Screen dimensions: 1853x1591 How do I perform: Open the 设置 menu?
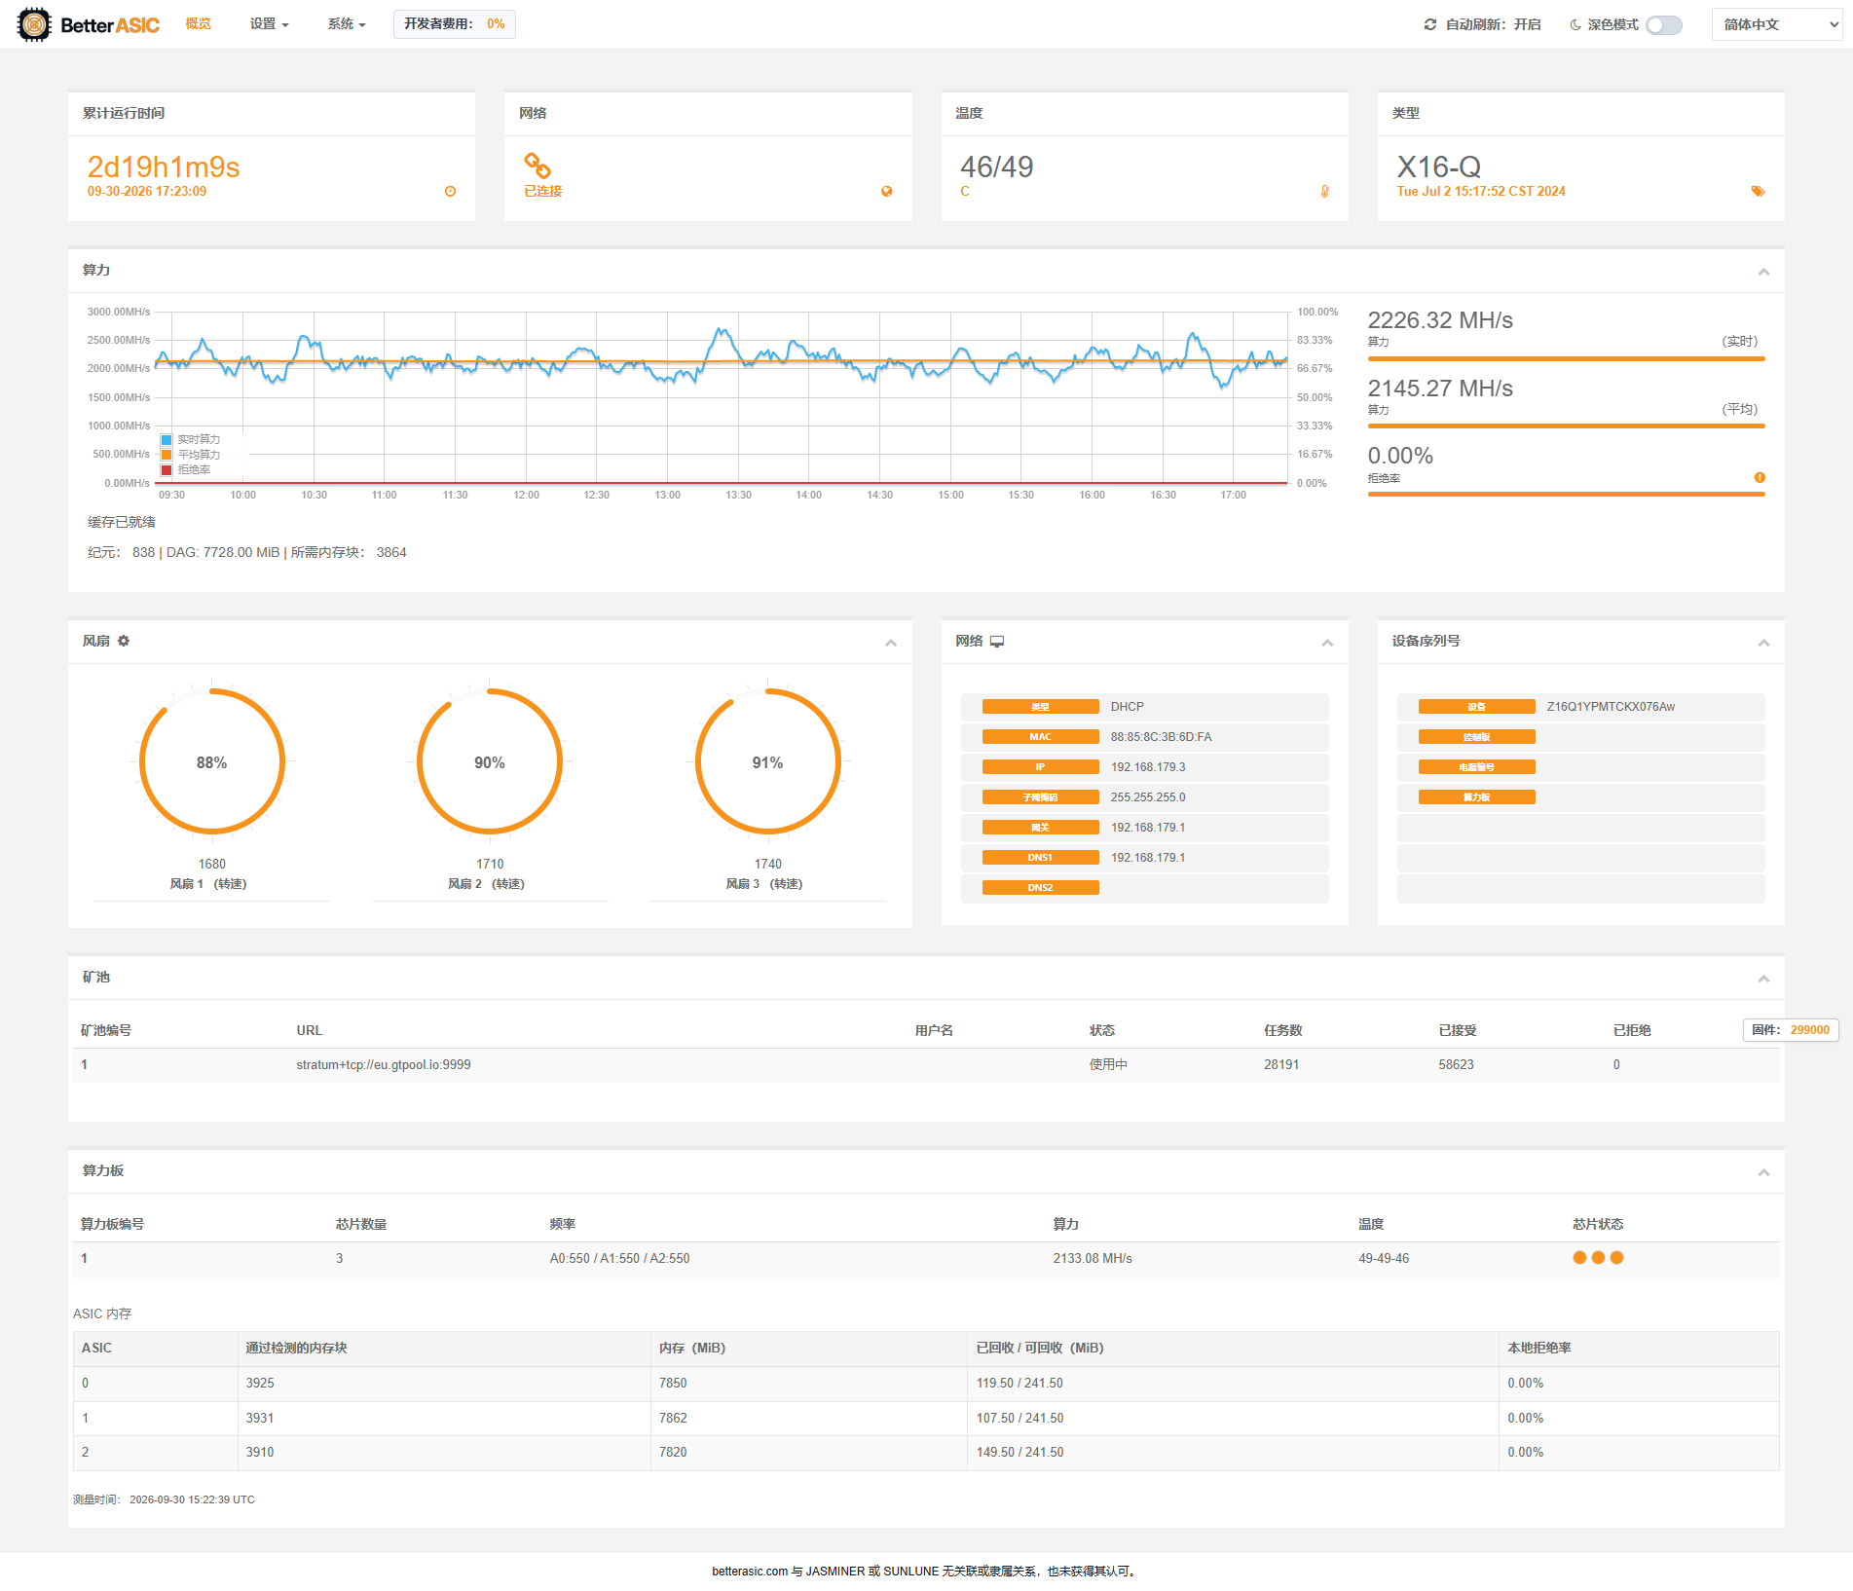pyautogui.click(x=269, y=24)
